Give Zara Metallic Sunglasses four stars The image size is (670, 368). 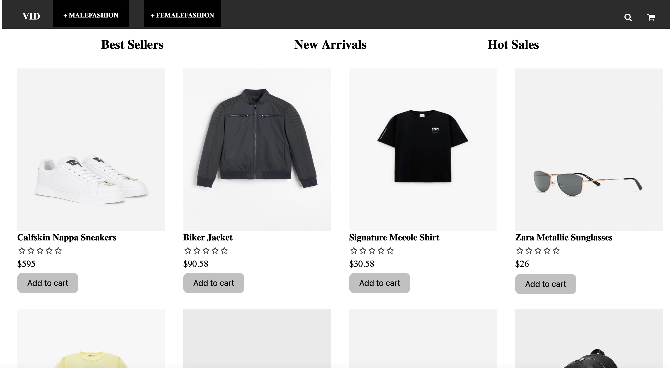tap(547, 251)
